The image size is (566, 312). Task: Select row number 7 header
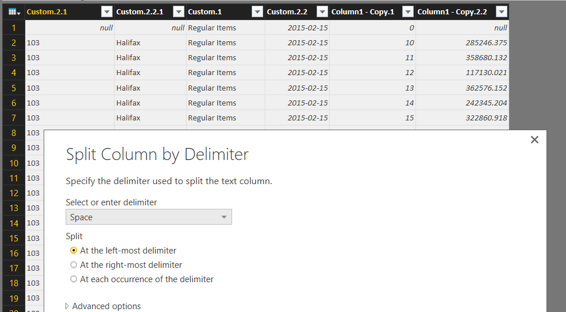14,118
